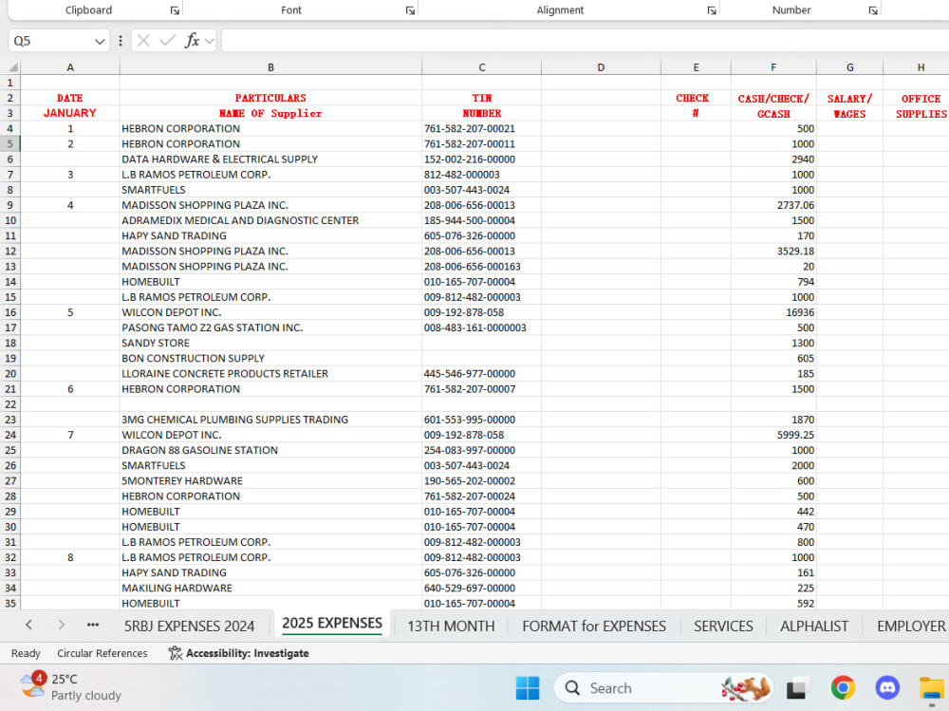Launch Google Chrome from taskbar
The height and width of the screenshot is (711, 949).
(843, 688)
